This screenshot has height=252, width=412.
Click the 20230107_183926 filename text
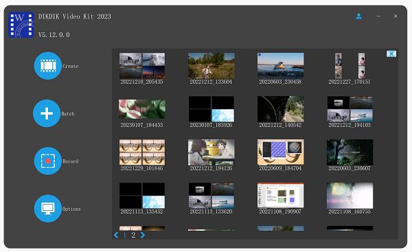(211, 125)
